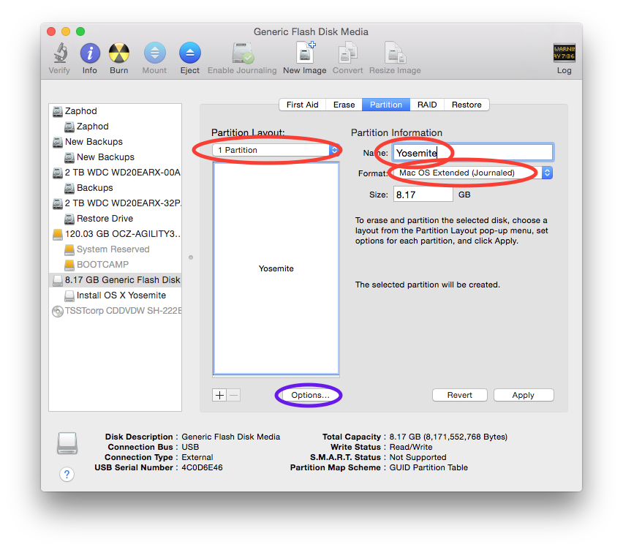
Task: Click the Apply button
Action: click(x=524, y=396)
